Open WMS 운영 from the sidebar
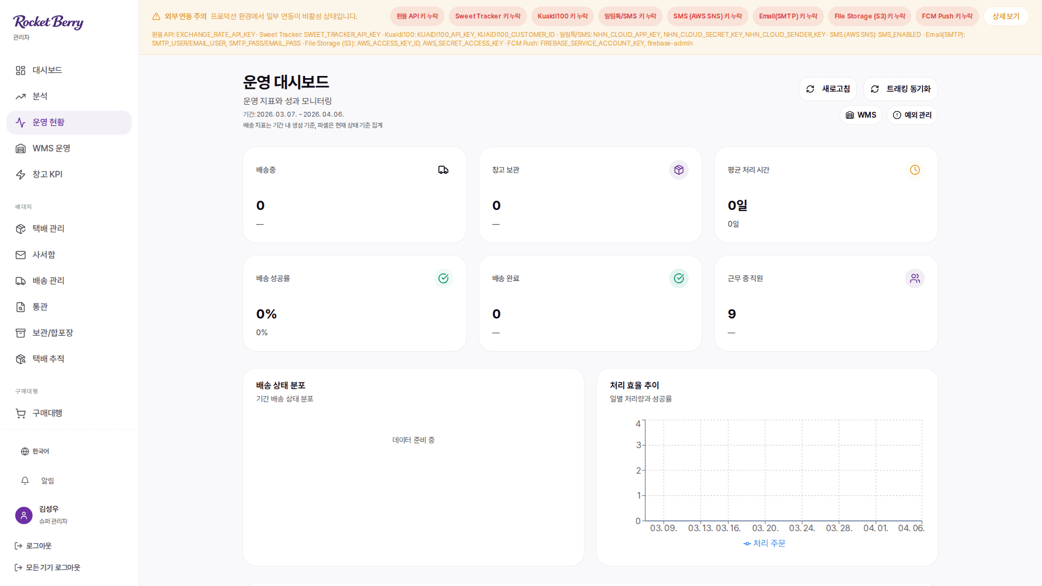Image resolution: width=1042 pixels, height=586 pixels. pyautogui.click(x=21, y=148)
